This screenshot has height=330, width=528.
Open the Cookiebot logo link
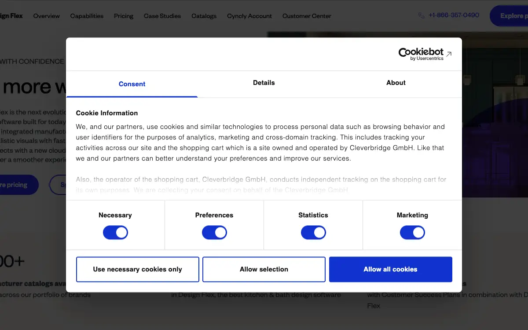[x=425, y=54]
